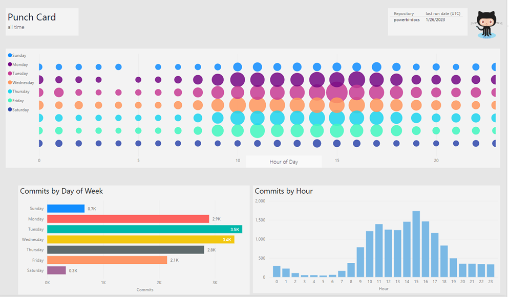Screen dimensions: 509x297
Task: Select the 1/26/2023 date cell
Action: click(435, 20)
